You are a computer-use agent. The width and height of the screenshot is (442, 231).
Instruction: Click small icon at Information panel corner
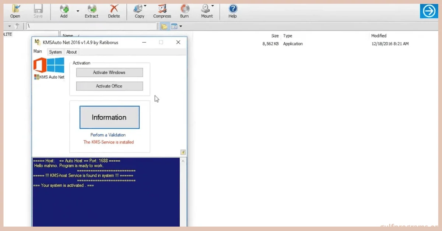183,152
